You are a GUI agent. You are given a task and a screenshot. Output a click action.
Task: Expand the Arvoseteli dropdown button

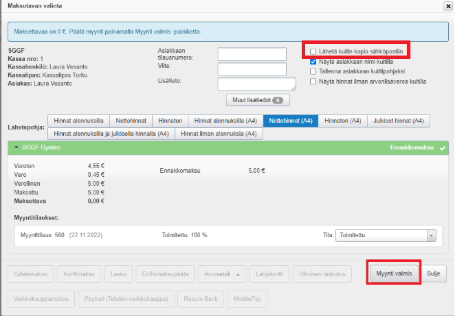[x=220, y=274]
